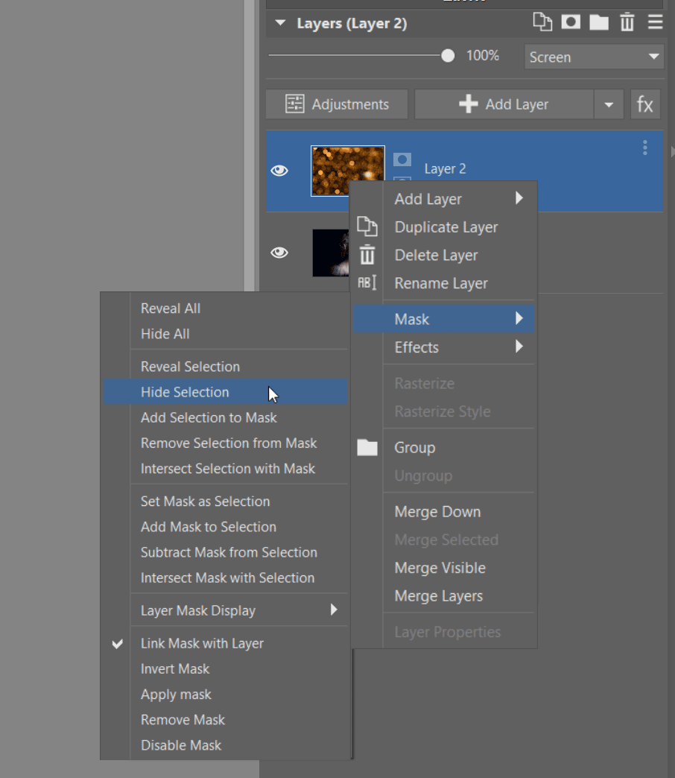Screen dimensions: 675x778
Task: Select Group in the context menu
Action: click(415, 448)
